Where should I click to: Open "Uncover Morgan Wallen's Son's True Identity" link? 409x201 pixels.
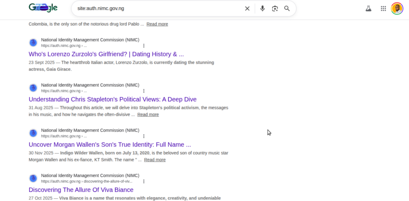pos(110,144)
